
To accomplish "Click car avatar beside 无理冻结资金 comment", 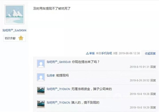I will [41, 91].
